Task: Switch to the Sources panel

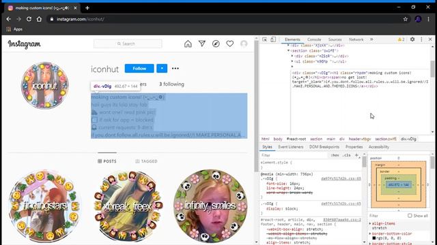Action: pyautogui.click(x=335, y=39)
